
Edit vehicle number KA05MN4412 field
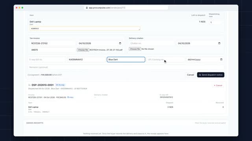(87, 60)
